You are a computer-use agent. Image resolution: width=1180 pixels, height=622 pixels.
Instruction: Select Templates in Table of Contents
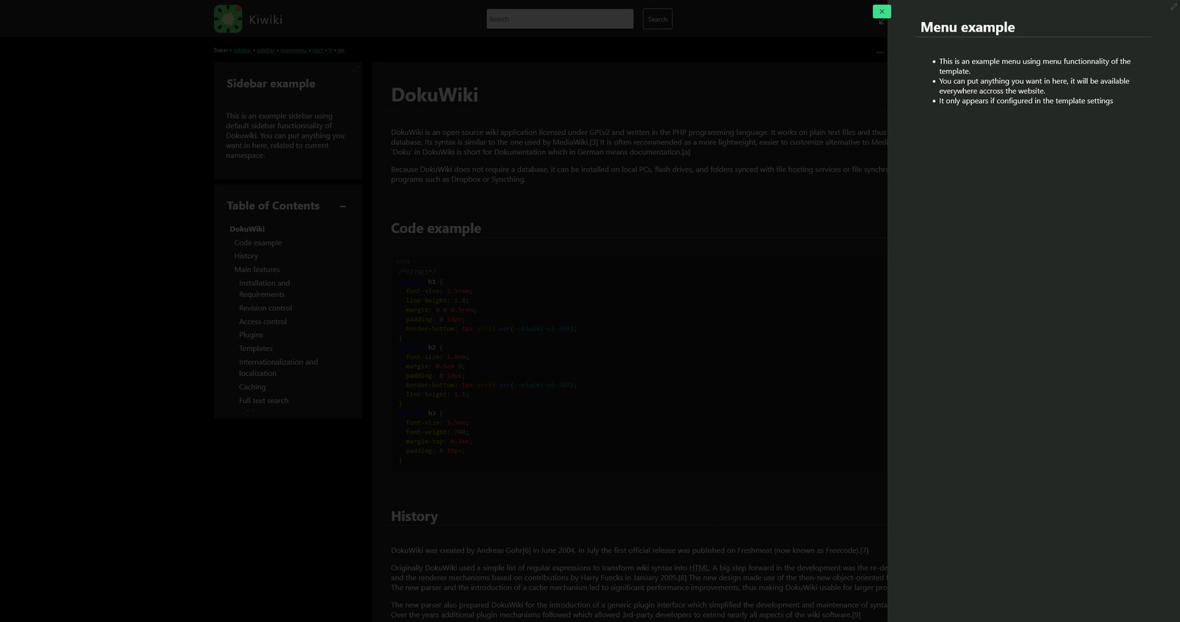(x=255, y=349)
